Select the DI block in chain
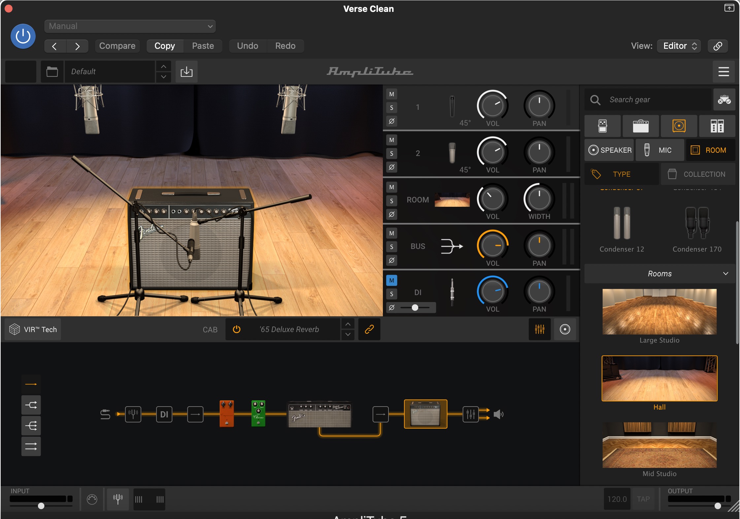740x519 pixels. click(x=164, y=414)
